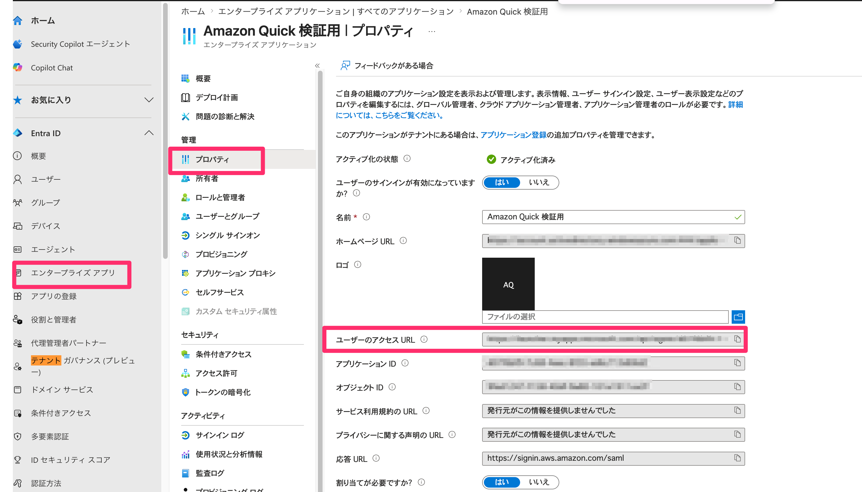862x492 pixels.
Task: Show info tooltip for 割り当てが必要ですか
Action: [421, 482]
